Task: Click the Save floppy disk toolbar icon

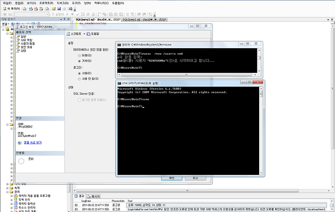Action: pyautogui.click(x=59, y=9)
